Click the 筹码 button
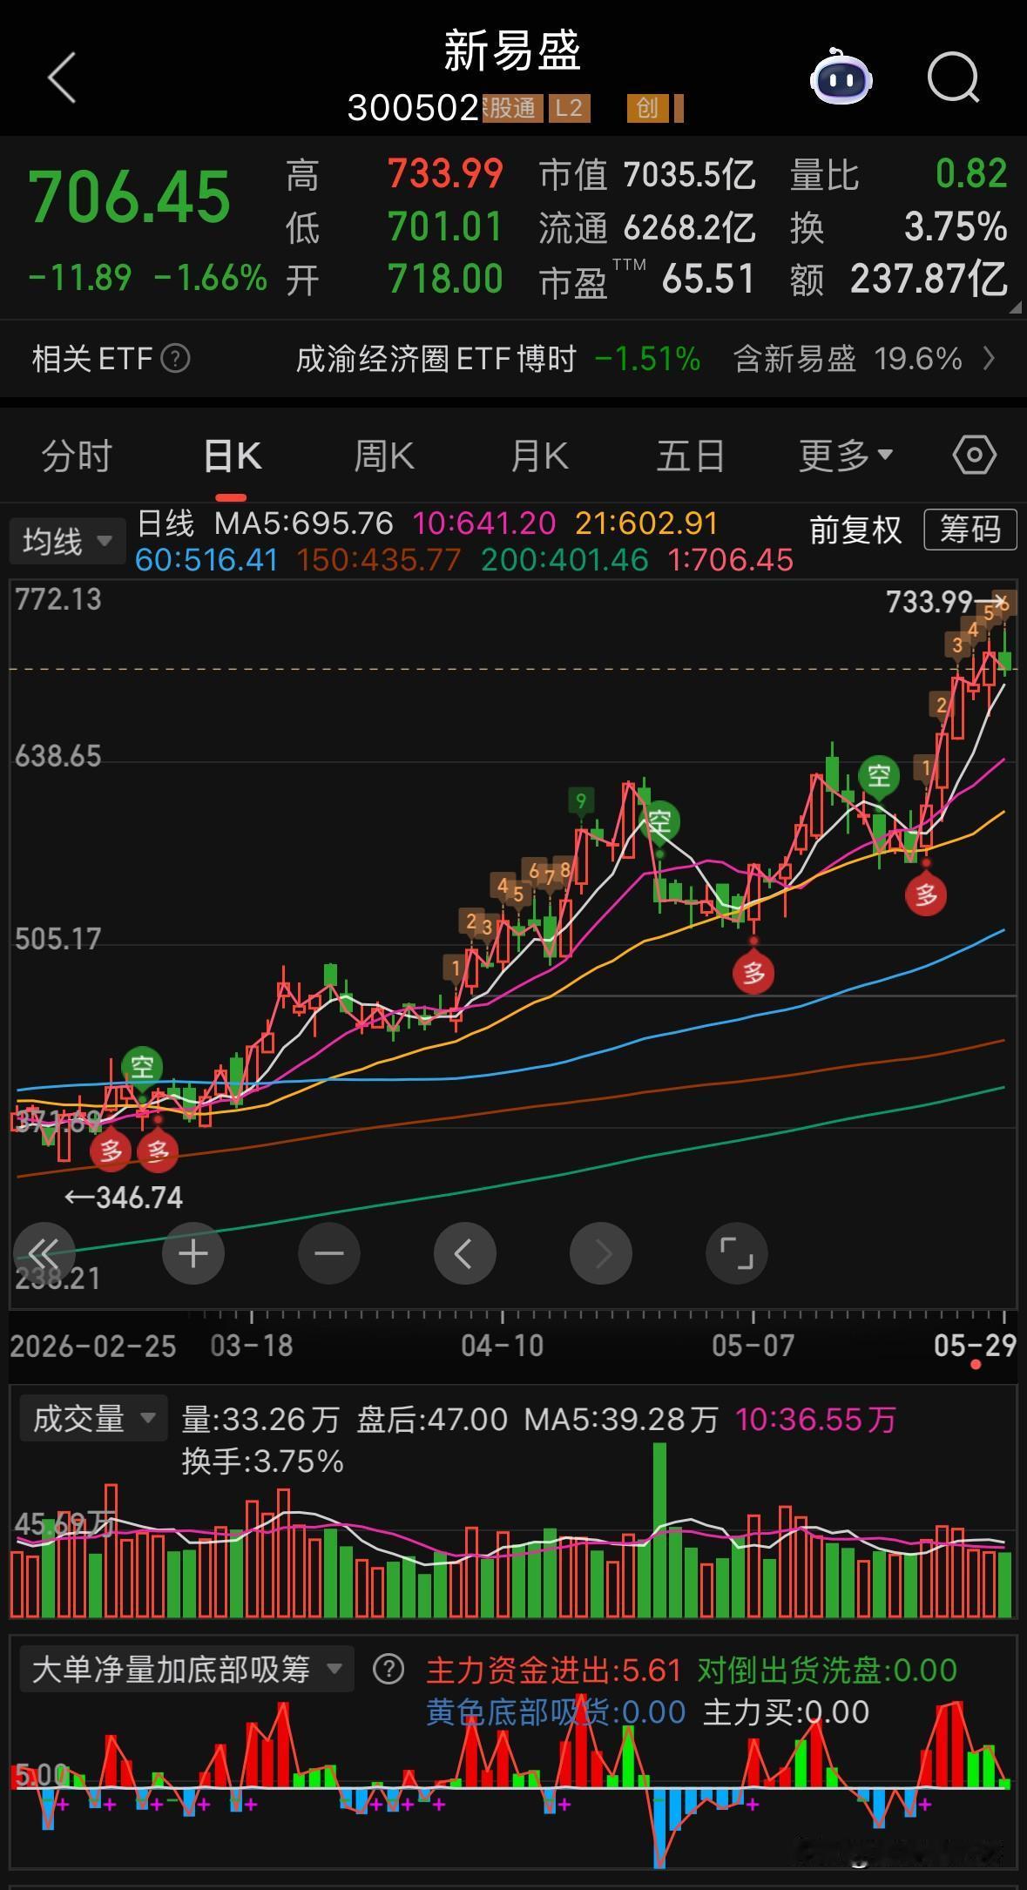 click(970, 530)
